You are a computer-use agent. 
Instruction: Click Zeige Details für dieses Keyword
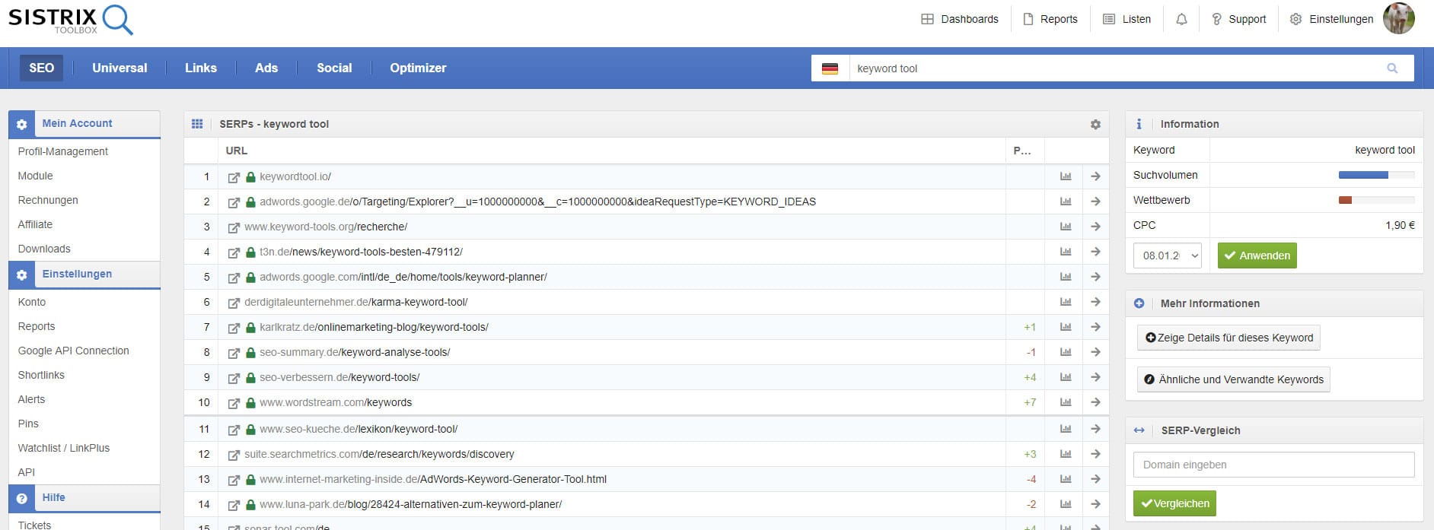point(1228,338)
